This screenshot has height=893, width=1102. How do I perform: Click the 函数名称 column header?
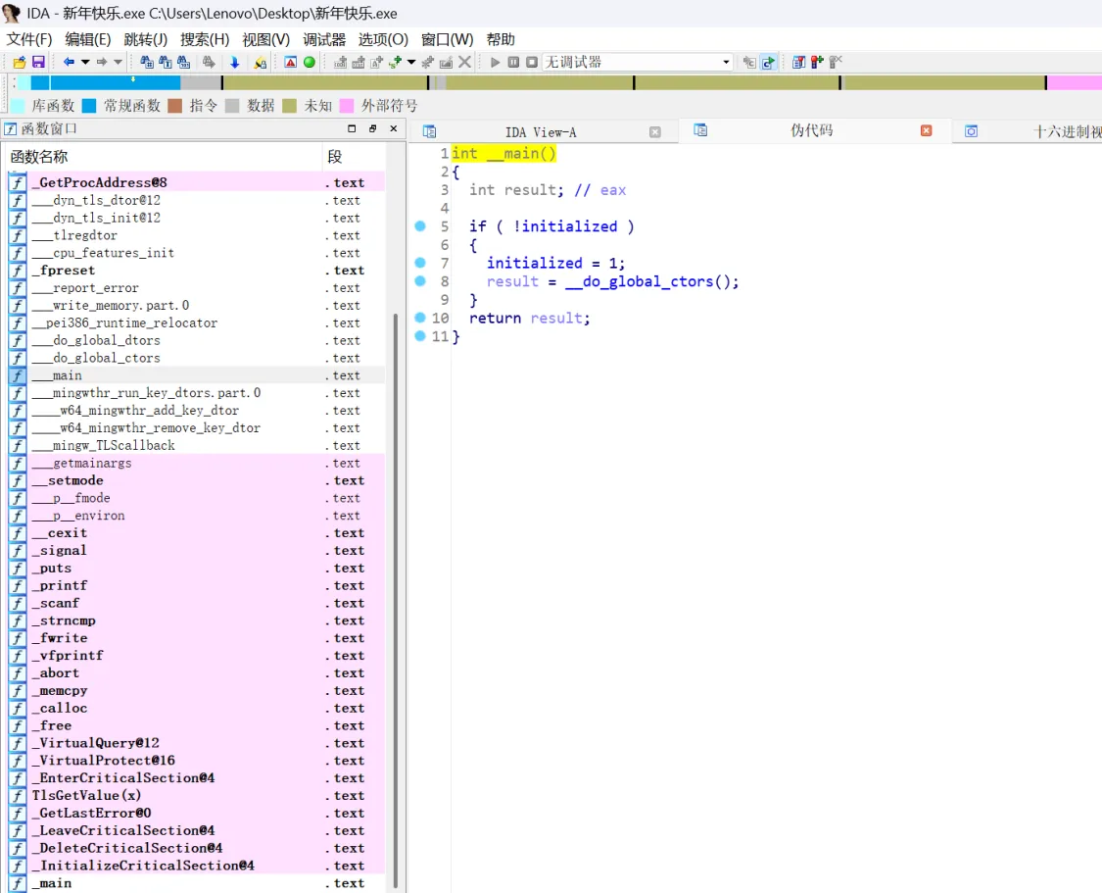pos(164,156)
